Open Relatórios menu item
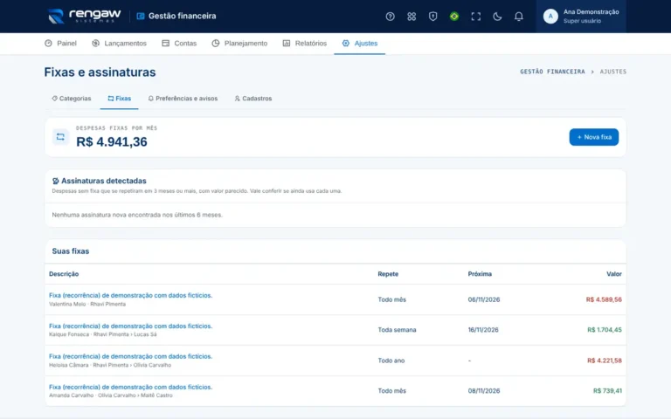The width and height of the screenshot is (671, 419). (304, 43)
